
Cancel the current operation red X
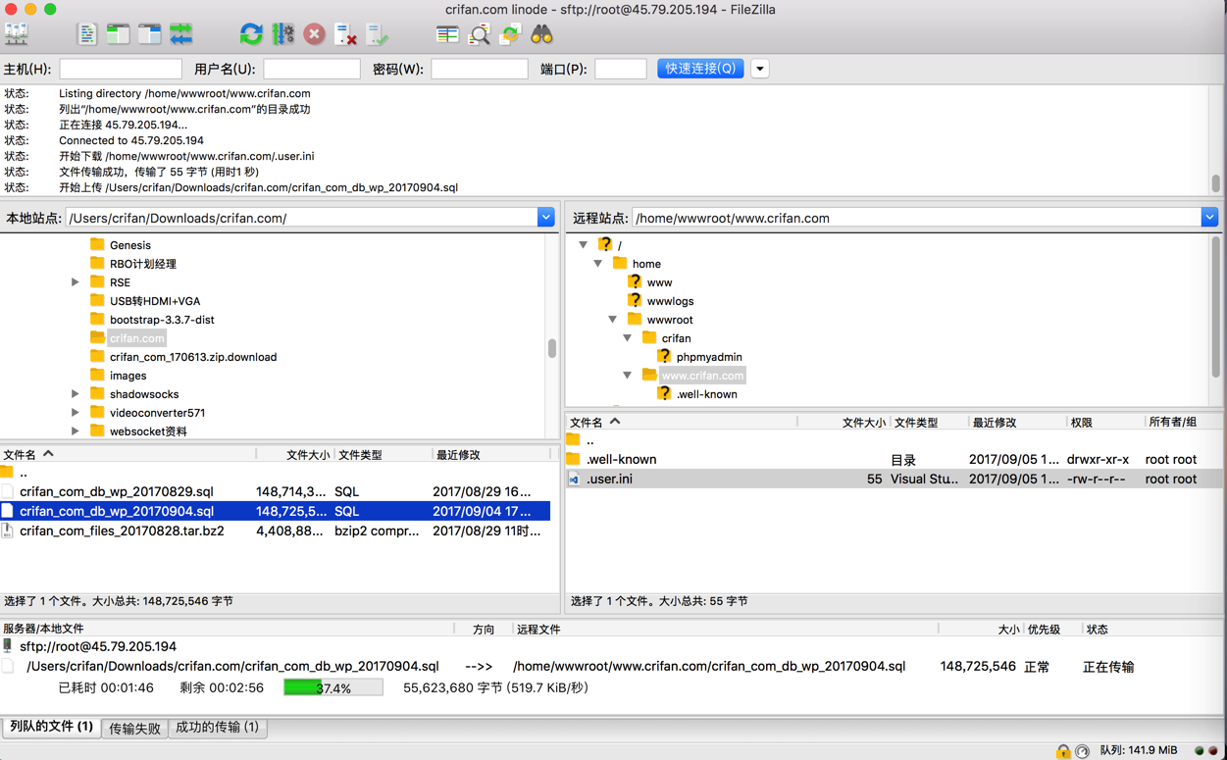click(x=314, y=34)
